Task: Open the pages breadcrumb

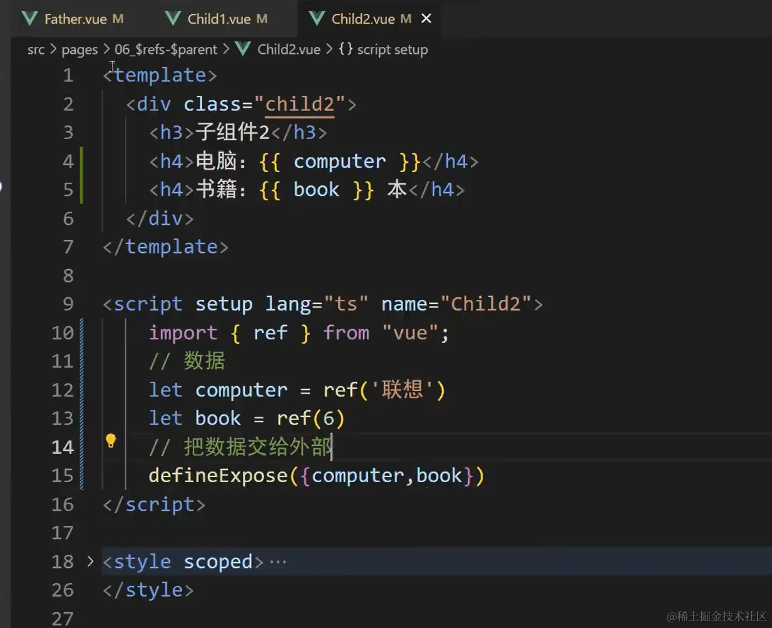Action: pyautogui.click(x=80, y=49)
